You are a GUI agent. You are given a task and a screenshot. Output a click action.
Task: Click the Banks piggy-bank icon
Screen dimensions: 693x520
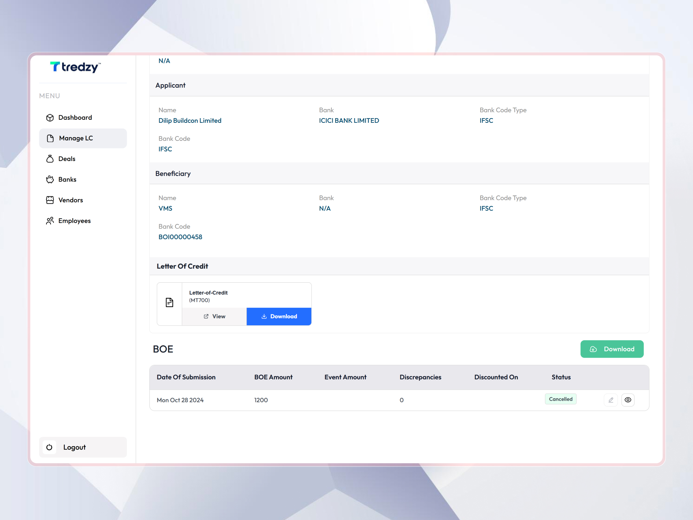(50, 179)
